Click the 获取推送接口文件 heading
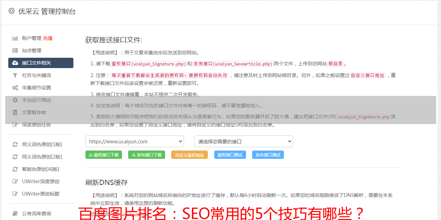 point(114,40)
